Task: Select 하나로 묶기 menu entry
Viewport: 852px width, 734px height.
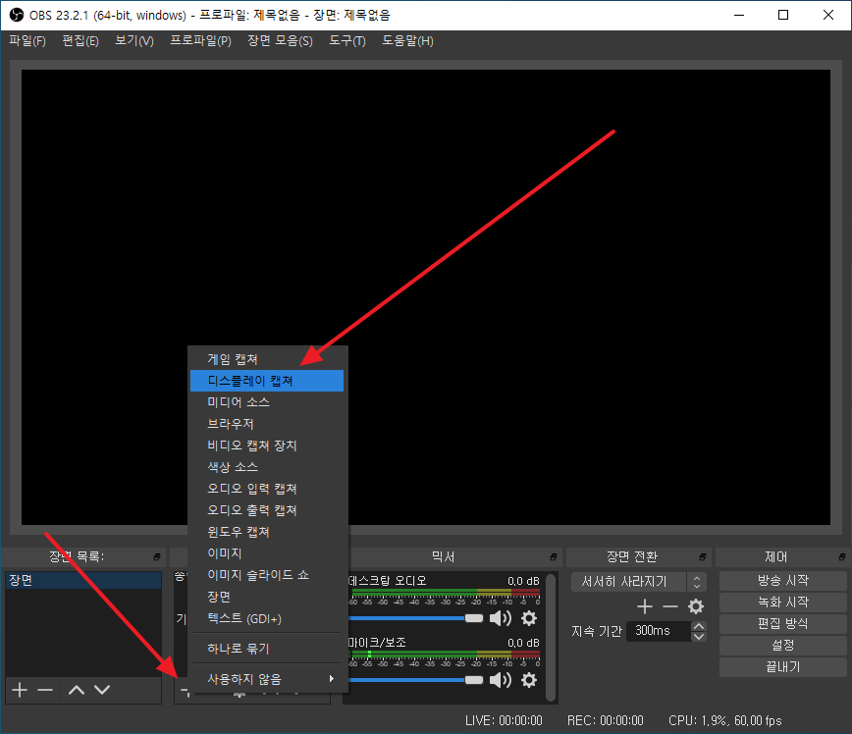Action: click(x=267, y=649)
